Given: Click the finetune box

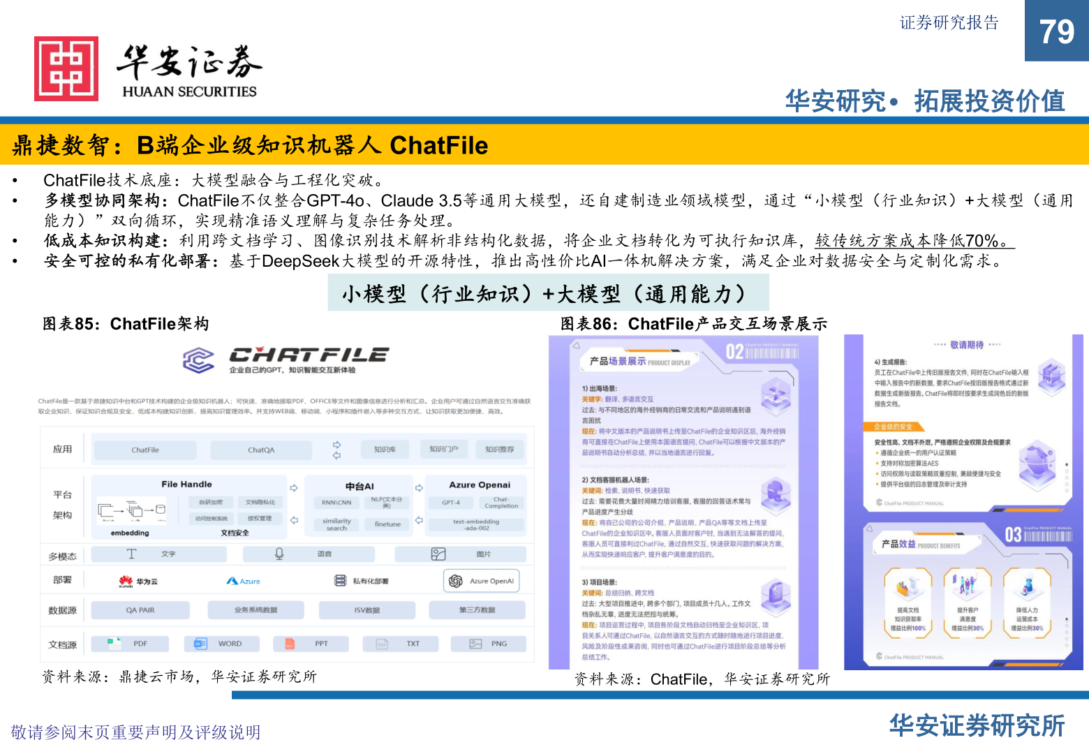Looking at the screenshot, I should click(x=387, y=524).
